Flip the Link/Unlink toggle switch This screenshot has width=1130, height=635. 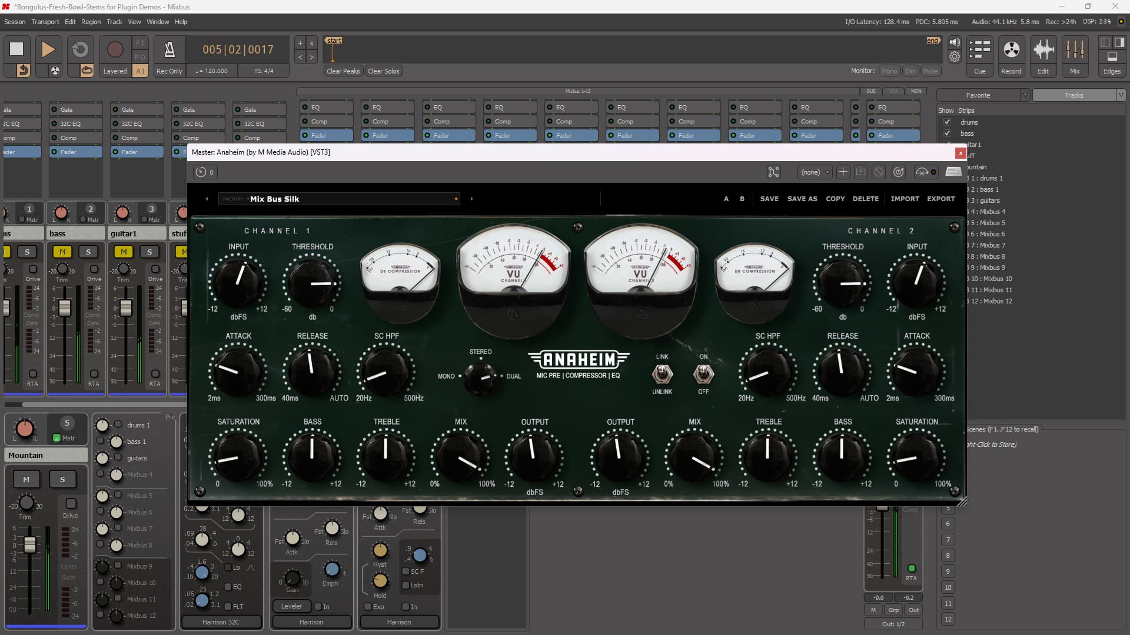(662, 373)
